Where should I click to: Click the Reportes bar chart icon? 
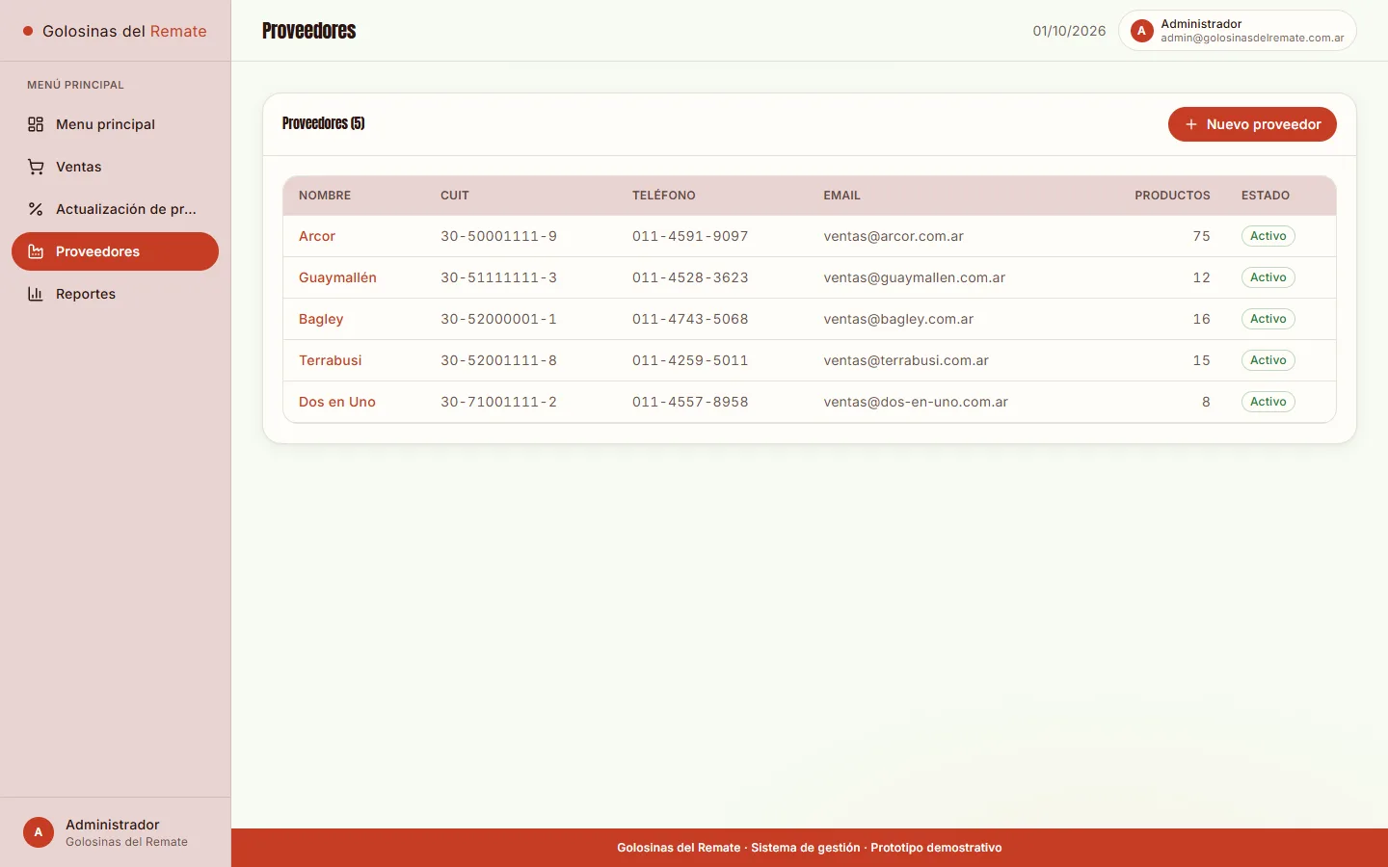tap(36, 294)
